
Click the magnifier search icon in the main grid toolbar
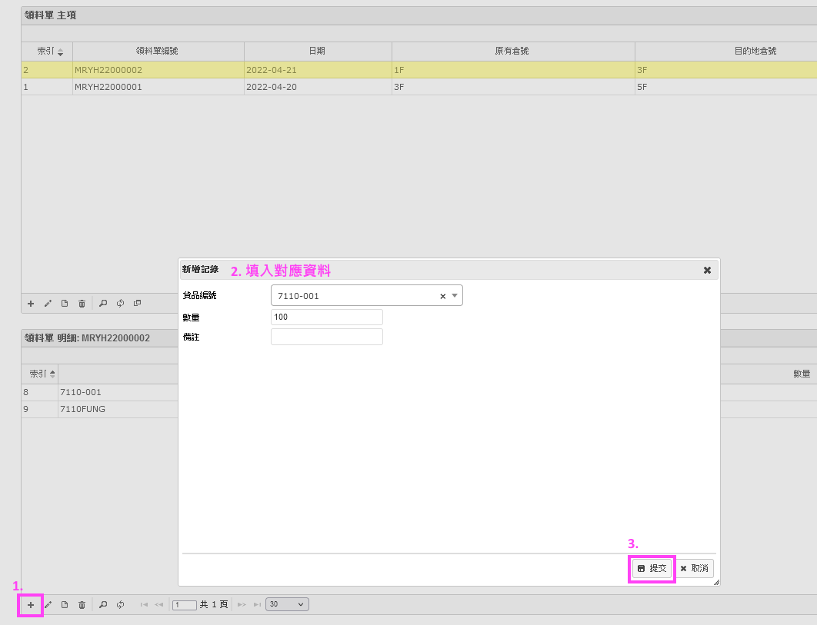[103, 304]
